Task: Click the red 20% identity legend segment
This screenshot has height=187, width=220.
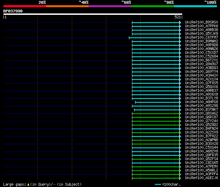Action: tap(25, 6)
